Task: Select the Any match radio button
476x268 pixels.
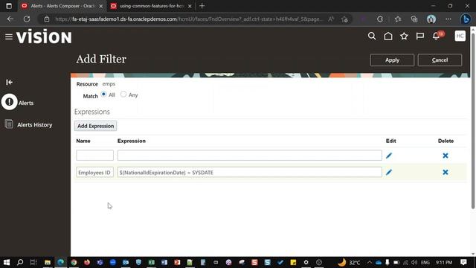Action: pyautogui.click(x=123, y=95)
